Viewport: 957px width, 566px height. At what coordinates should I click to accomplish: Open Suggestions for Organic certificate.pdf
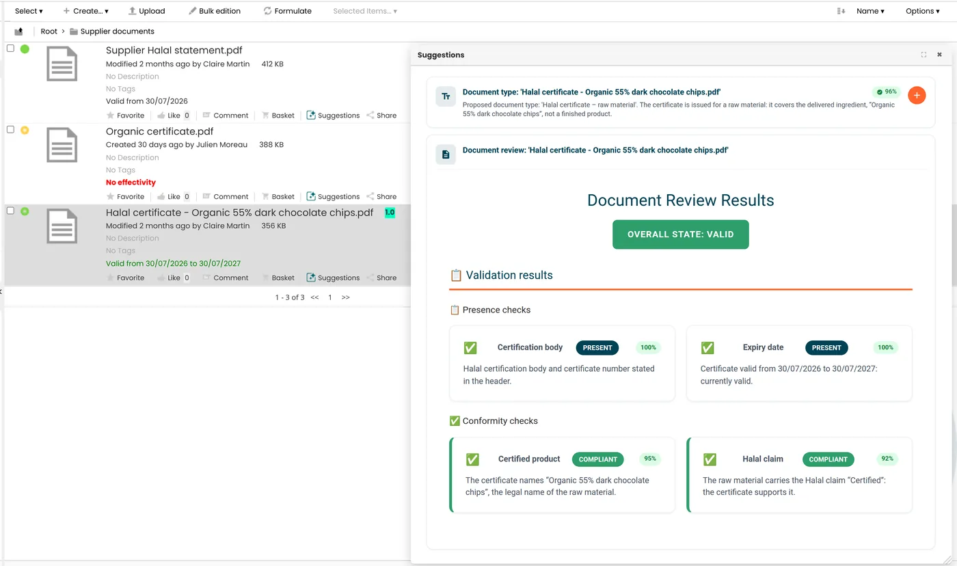333,197
